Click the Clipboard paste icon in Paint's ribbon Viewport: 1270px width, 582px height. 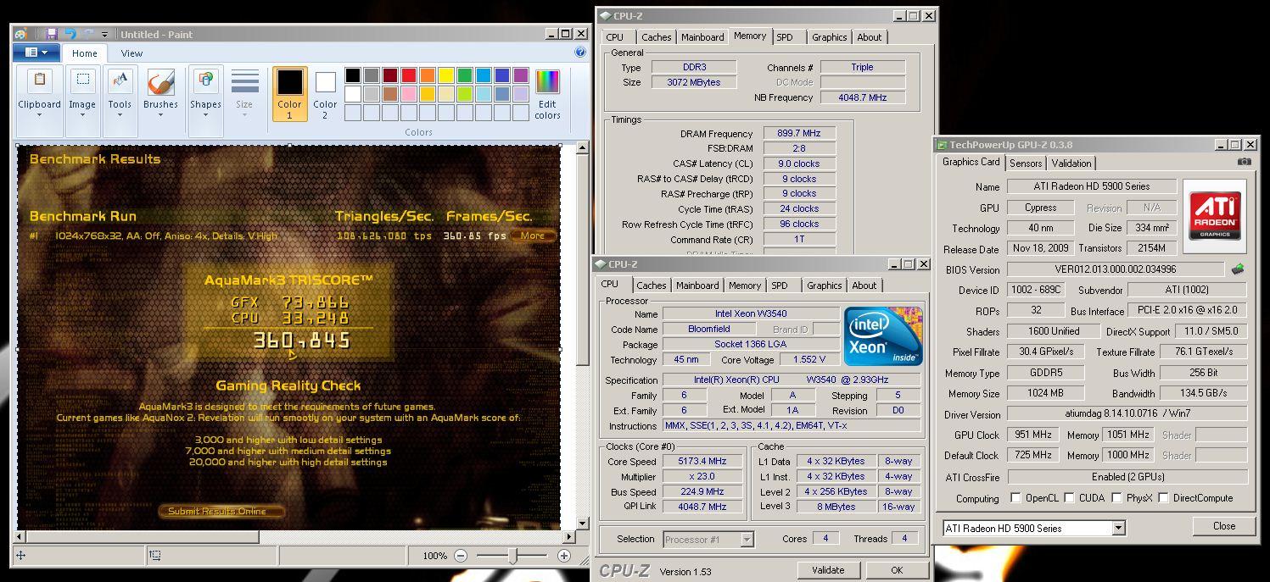coord(39,80)
